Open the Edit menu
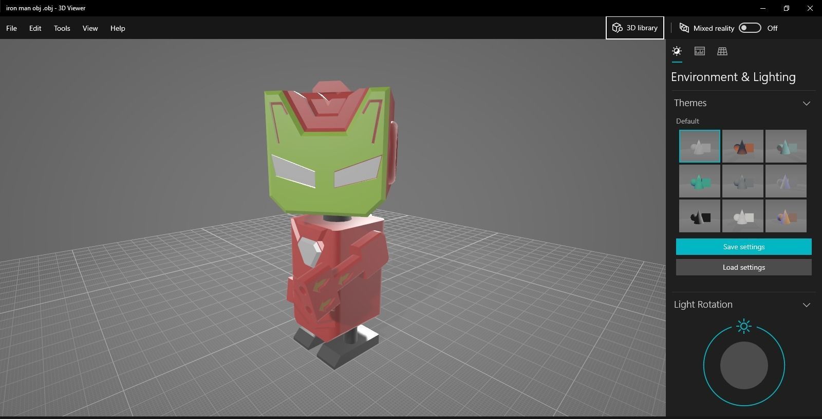Viewport: 822px width, 419px height. pos(35,28)
